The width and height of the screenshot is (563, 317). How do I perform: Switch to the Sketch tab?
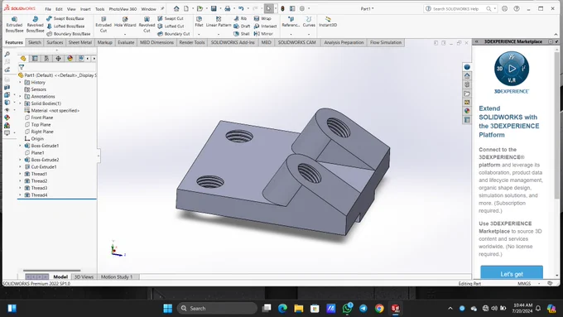[35, 42]
